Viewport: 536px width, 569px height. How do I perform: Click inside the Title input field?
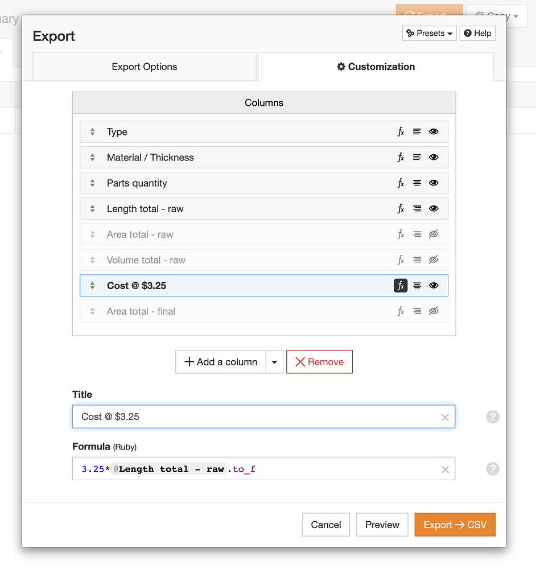[228, 417]
